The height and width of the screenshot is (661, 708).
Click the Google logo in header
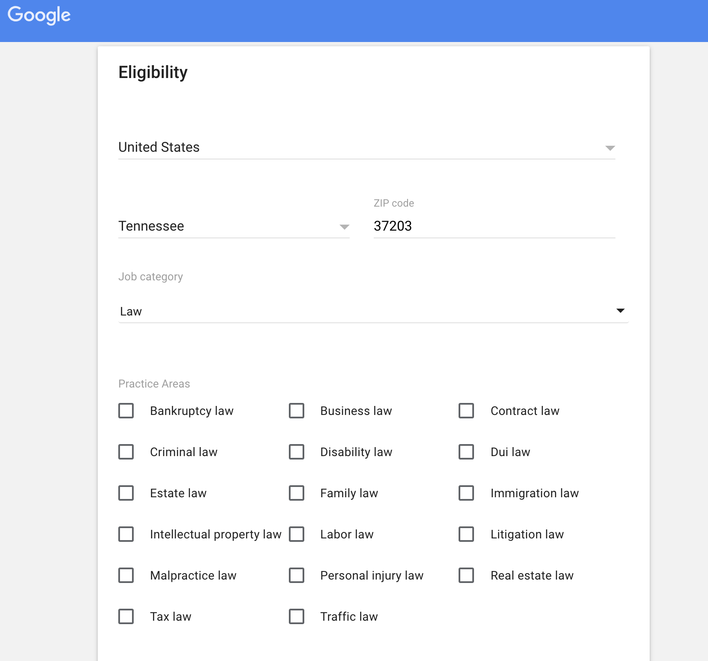39,15
